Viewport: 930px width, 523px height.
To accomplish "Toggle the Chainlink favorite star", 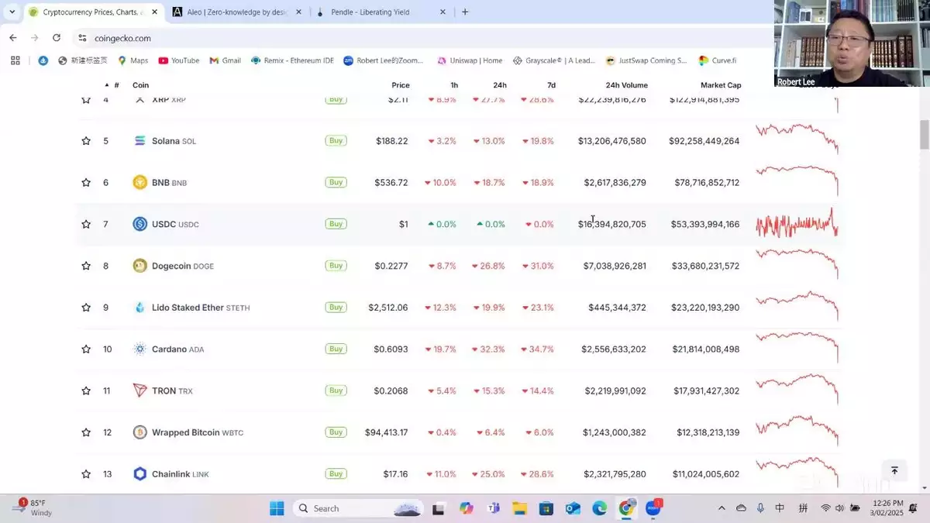I will tap(86, 474).
